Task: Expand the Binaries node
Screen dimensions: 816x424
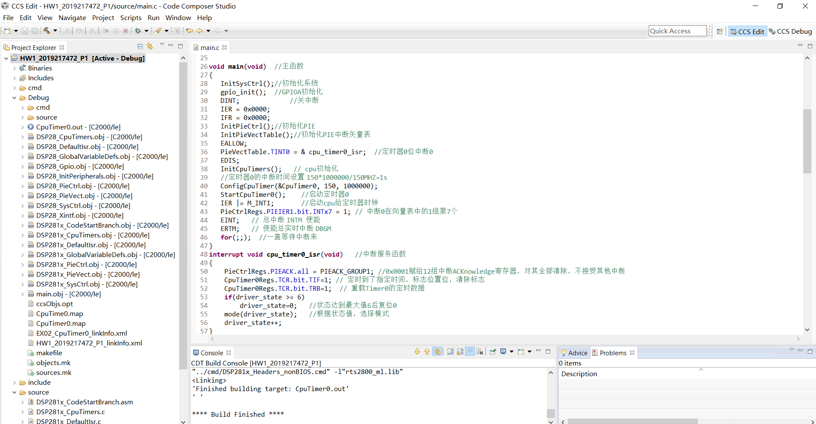Action: [15, 68]
